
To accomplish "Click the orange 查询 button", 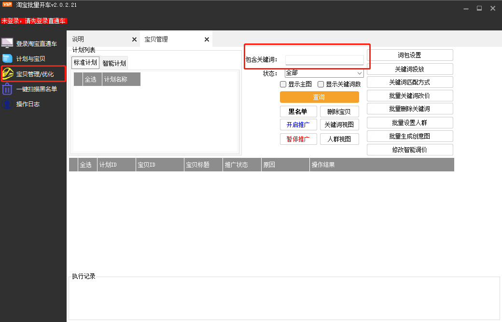I will [x=319, y=97].
